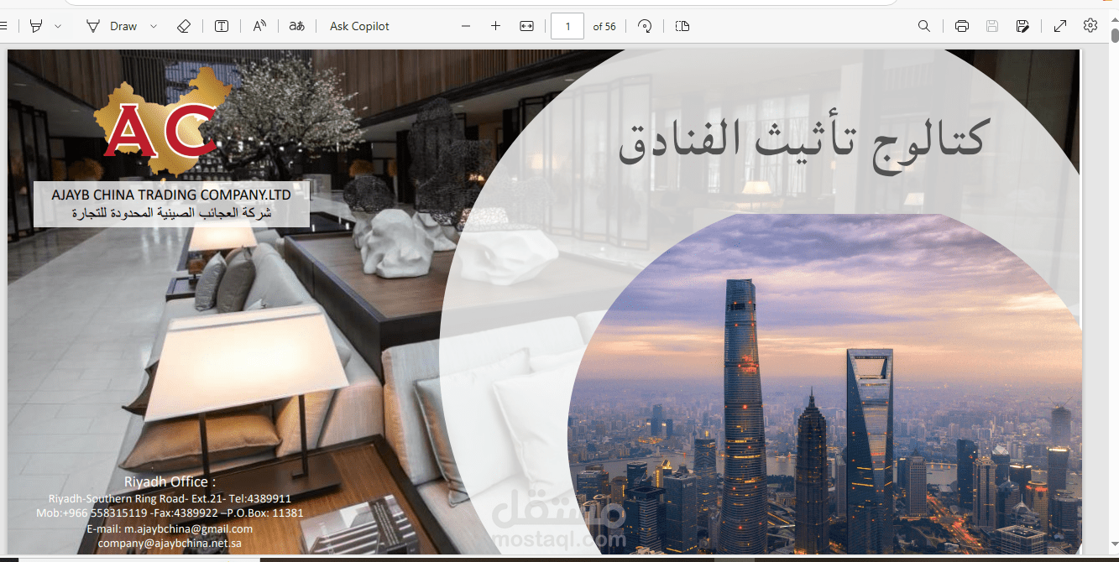Click the grayed-out Save icon
The height and width of the screenshot is (562, 1119).
click(992, 26)
